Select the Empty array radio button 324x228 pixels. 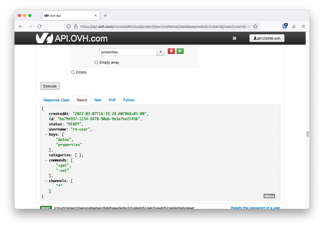point(96,62)
